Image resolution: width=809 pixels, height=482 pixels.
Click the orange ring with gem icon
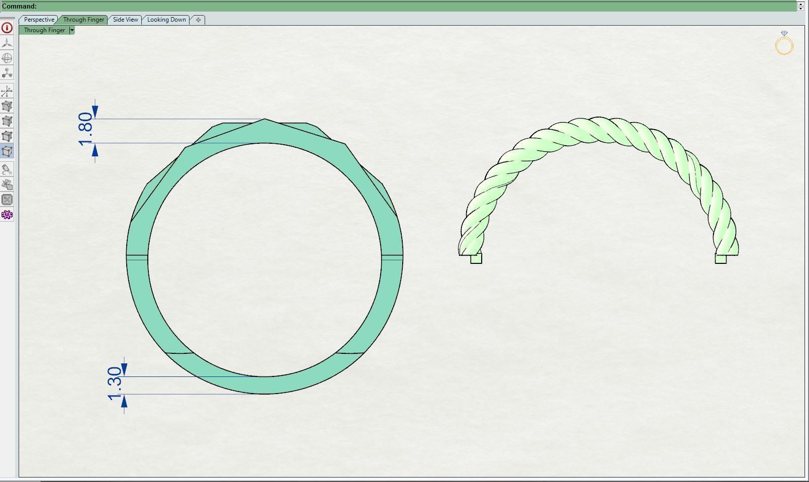click(x=784, y=43)
